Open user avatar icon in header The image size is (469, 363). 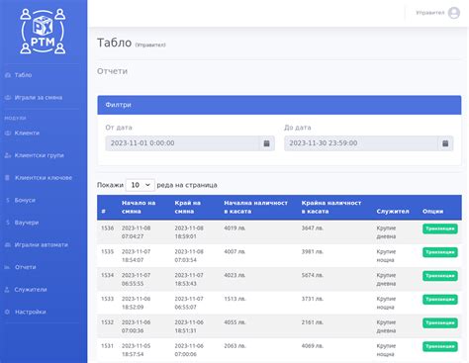click(454, 13)
